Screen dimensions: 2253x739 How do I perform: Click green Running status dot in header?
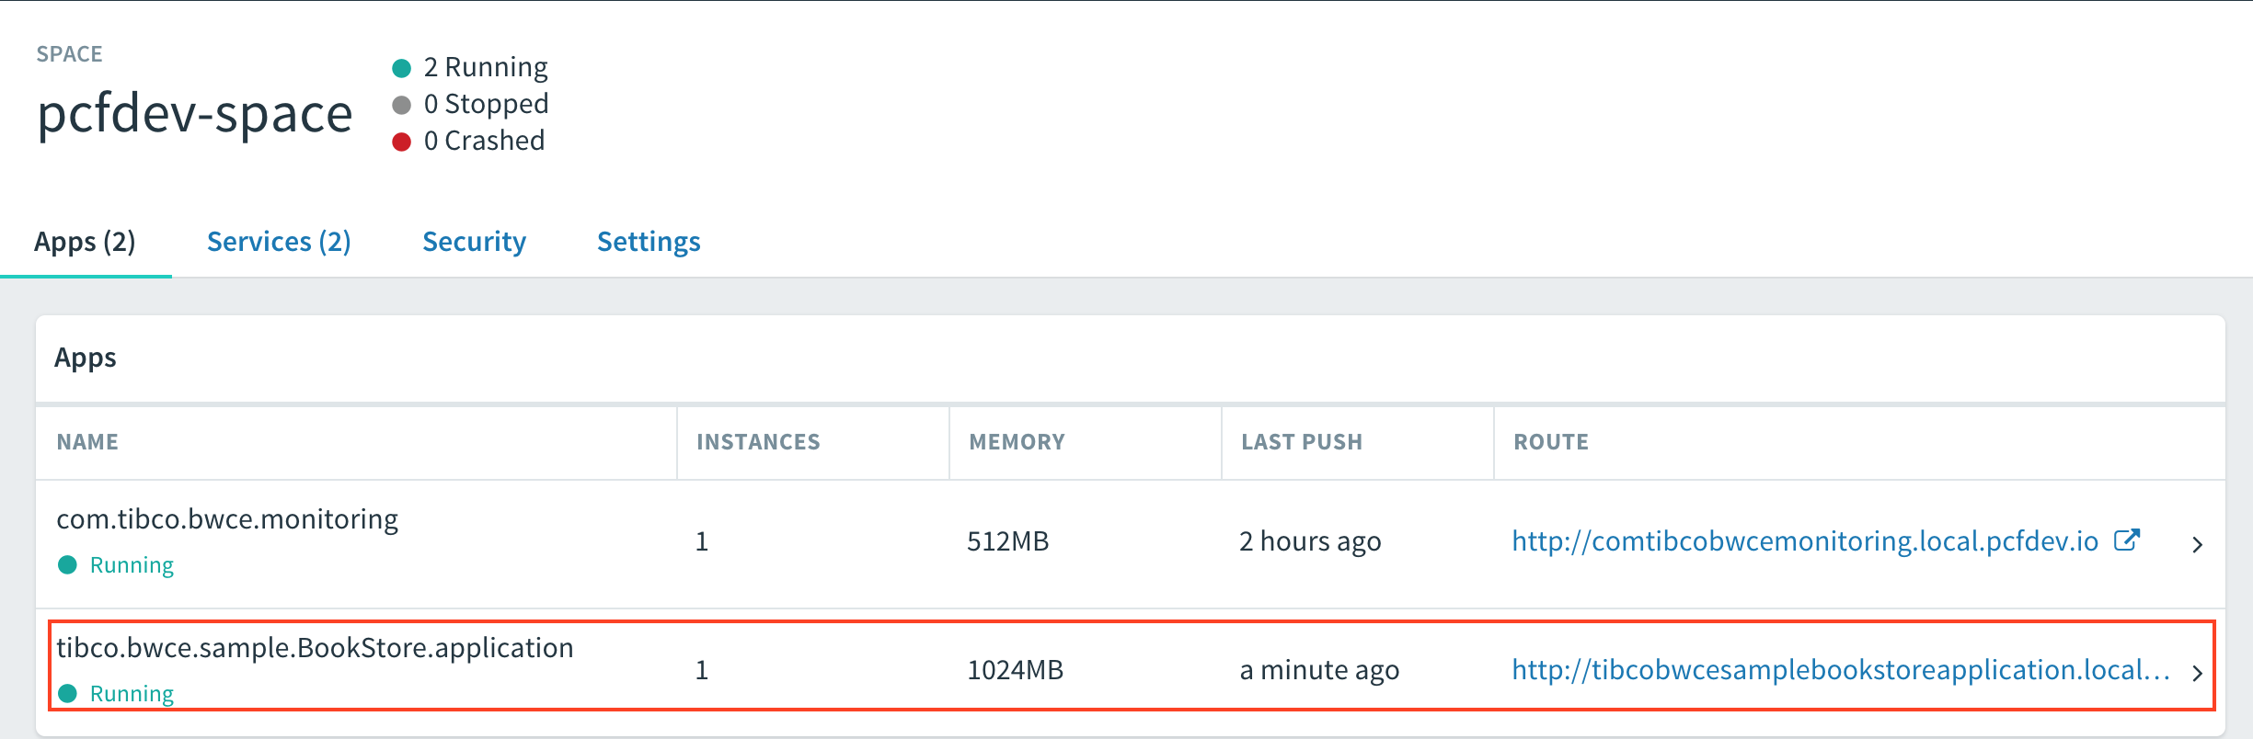point(401,68)
